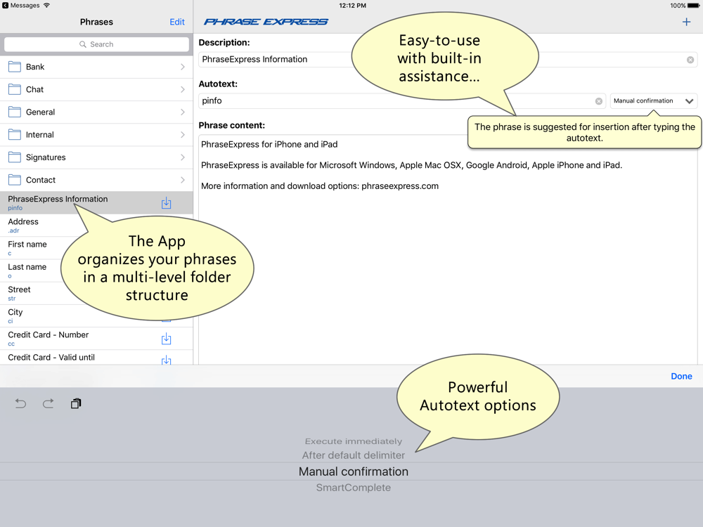This screenshot has width=703, height=527.
Task: Tap insert icon on Credit Card - Valid until row
Action: click(167, 360)
